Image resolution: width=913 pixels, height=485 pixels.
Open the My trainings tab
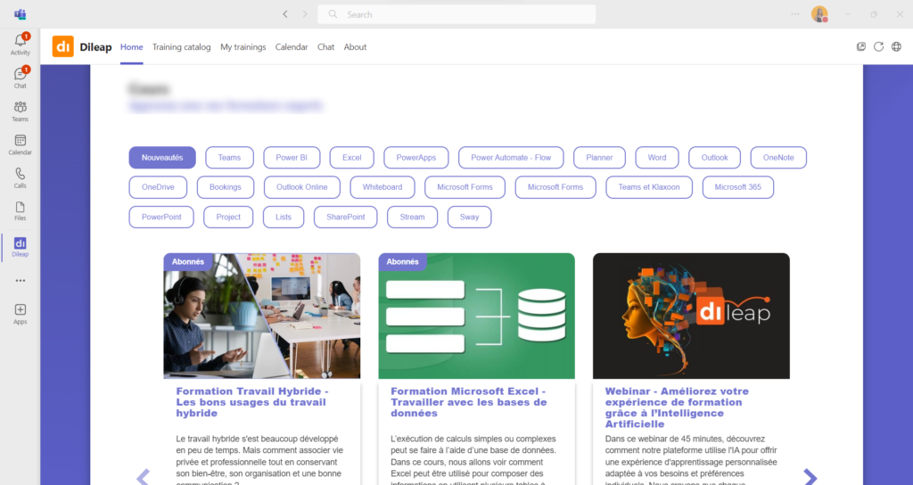pos(243,47)
